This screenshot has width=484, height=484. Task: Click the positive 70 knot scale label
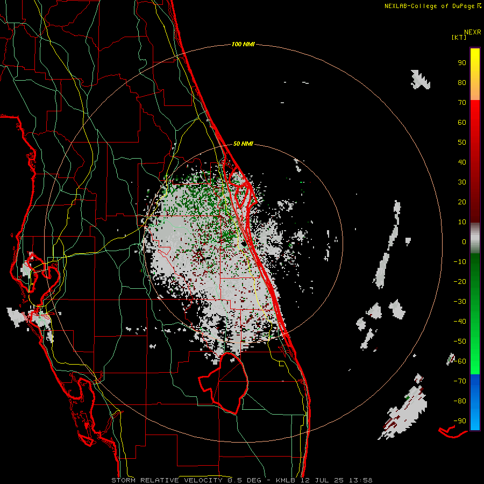click(x=462, y=103)
